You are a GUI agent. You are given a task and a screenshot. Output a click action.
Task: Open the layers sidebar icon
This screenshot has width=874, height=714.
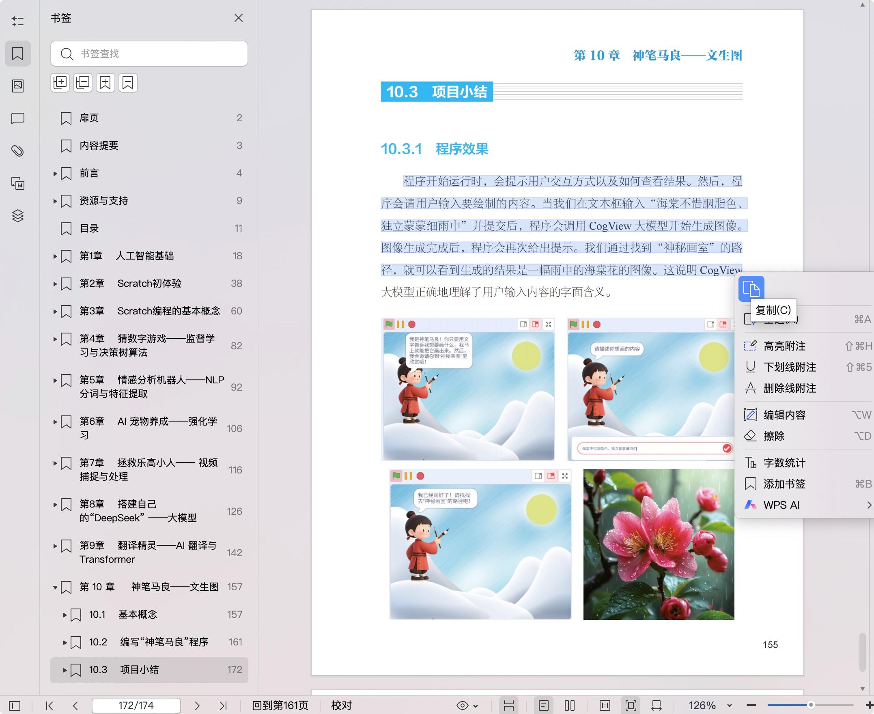tap(18, 215)
